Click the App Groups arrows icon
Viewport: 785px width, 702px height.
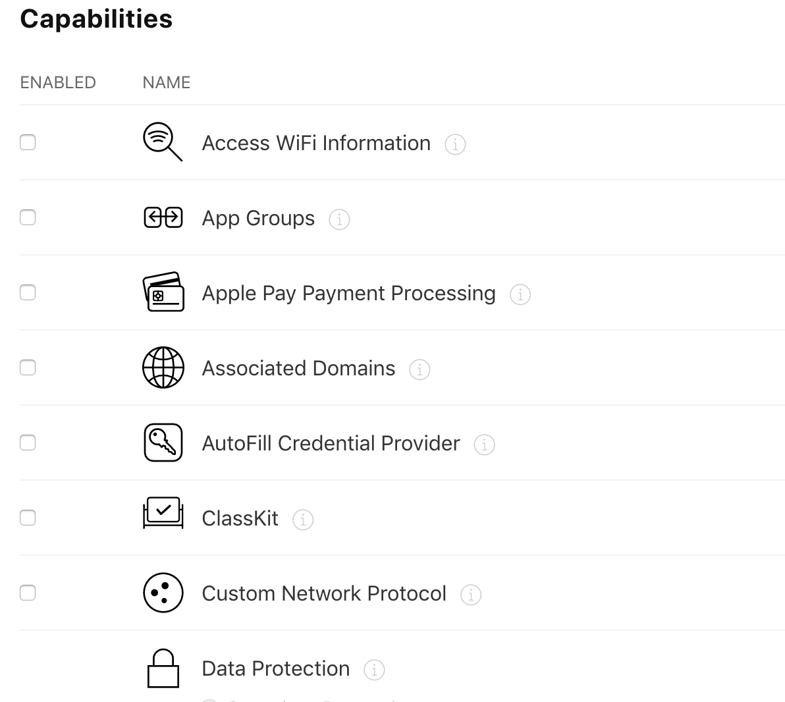[163, 217]
